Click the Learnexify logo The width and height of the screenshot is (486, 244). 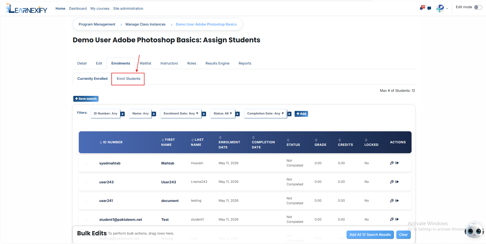pos(26,8)
